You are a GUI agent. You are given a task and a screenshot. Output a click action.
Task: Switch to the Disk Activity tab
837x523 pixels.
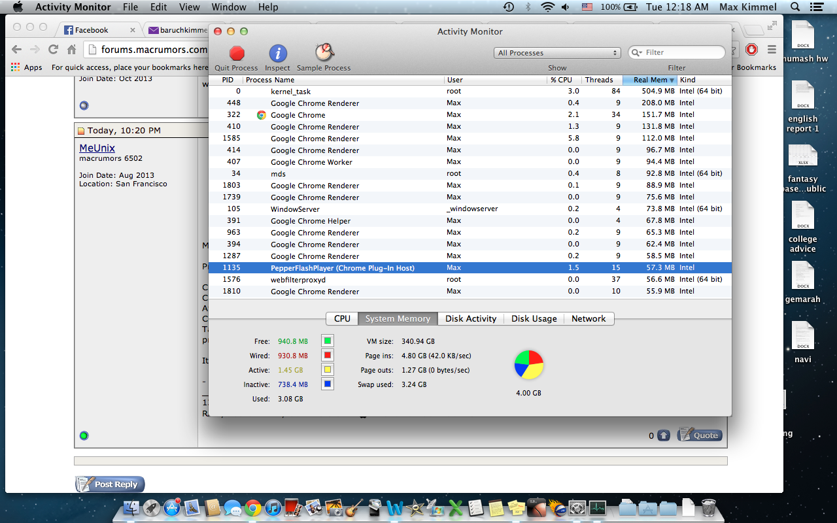click(471, 318)
